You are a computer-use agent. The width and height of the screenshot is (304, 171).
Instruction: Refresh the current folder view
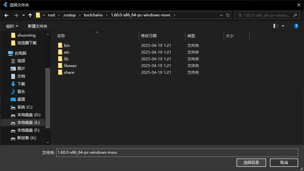[228, 15]
